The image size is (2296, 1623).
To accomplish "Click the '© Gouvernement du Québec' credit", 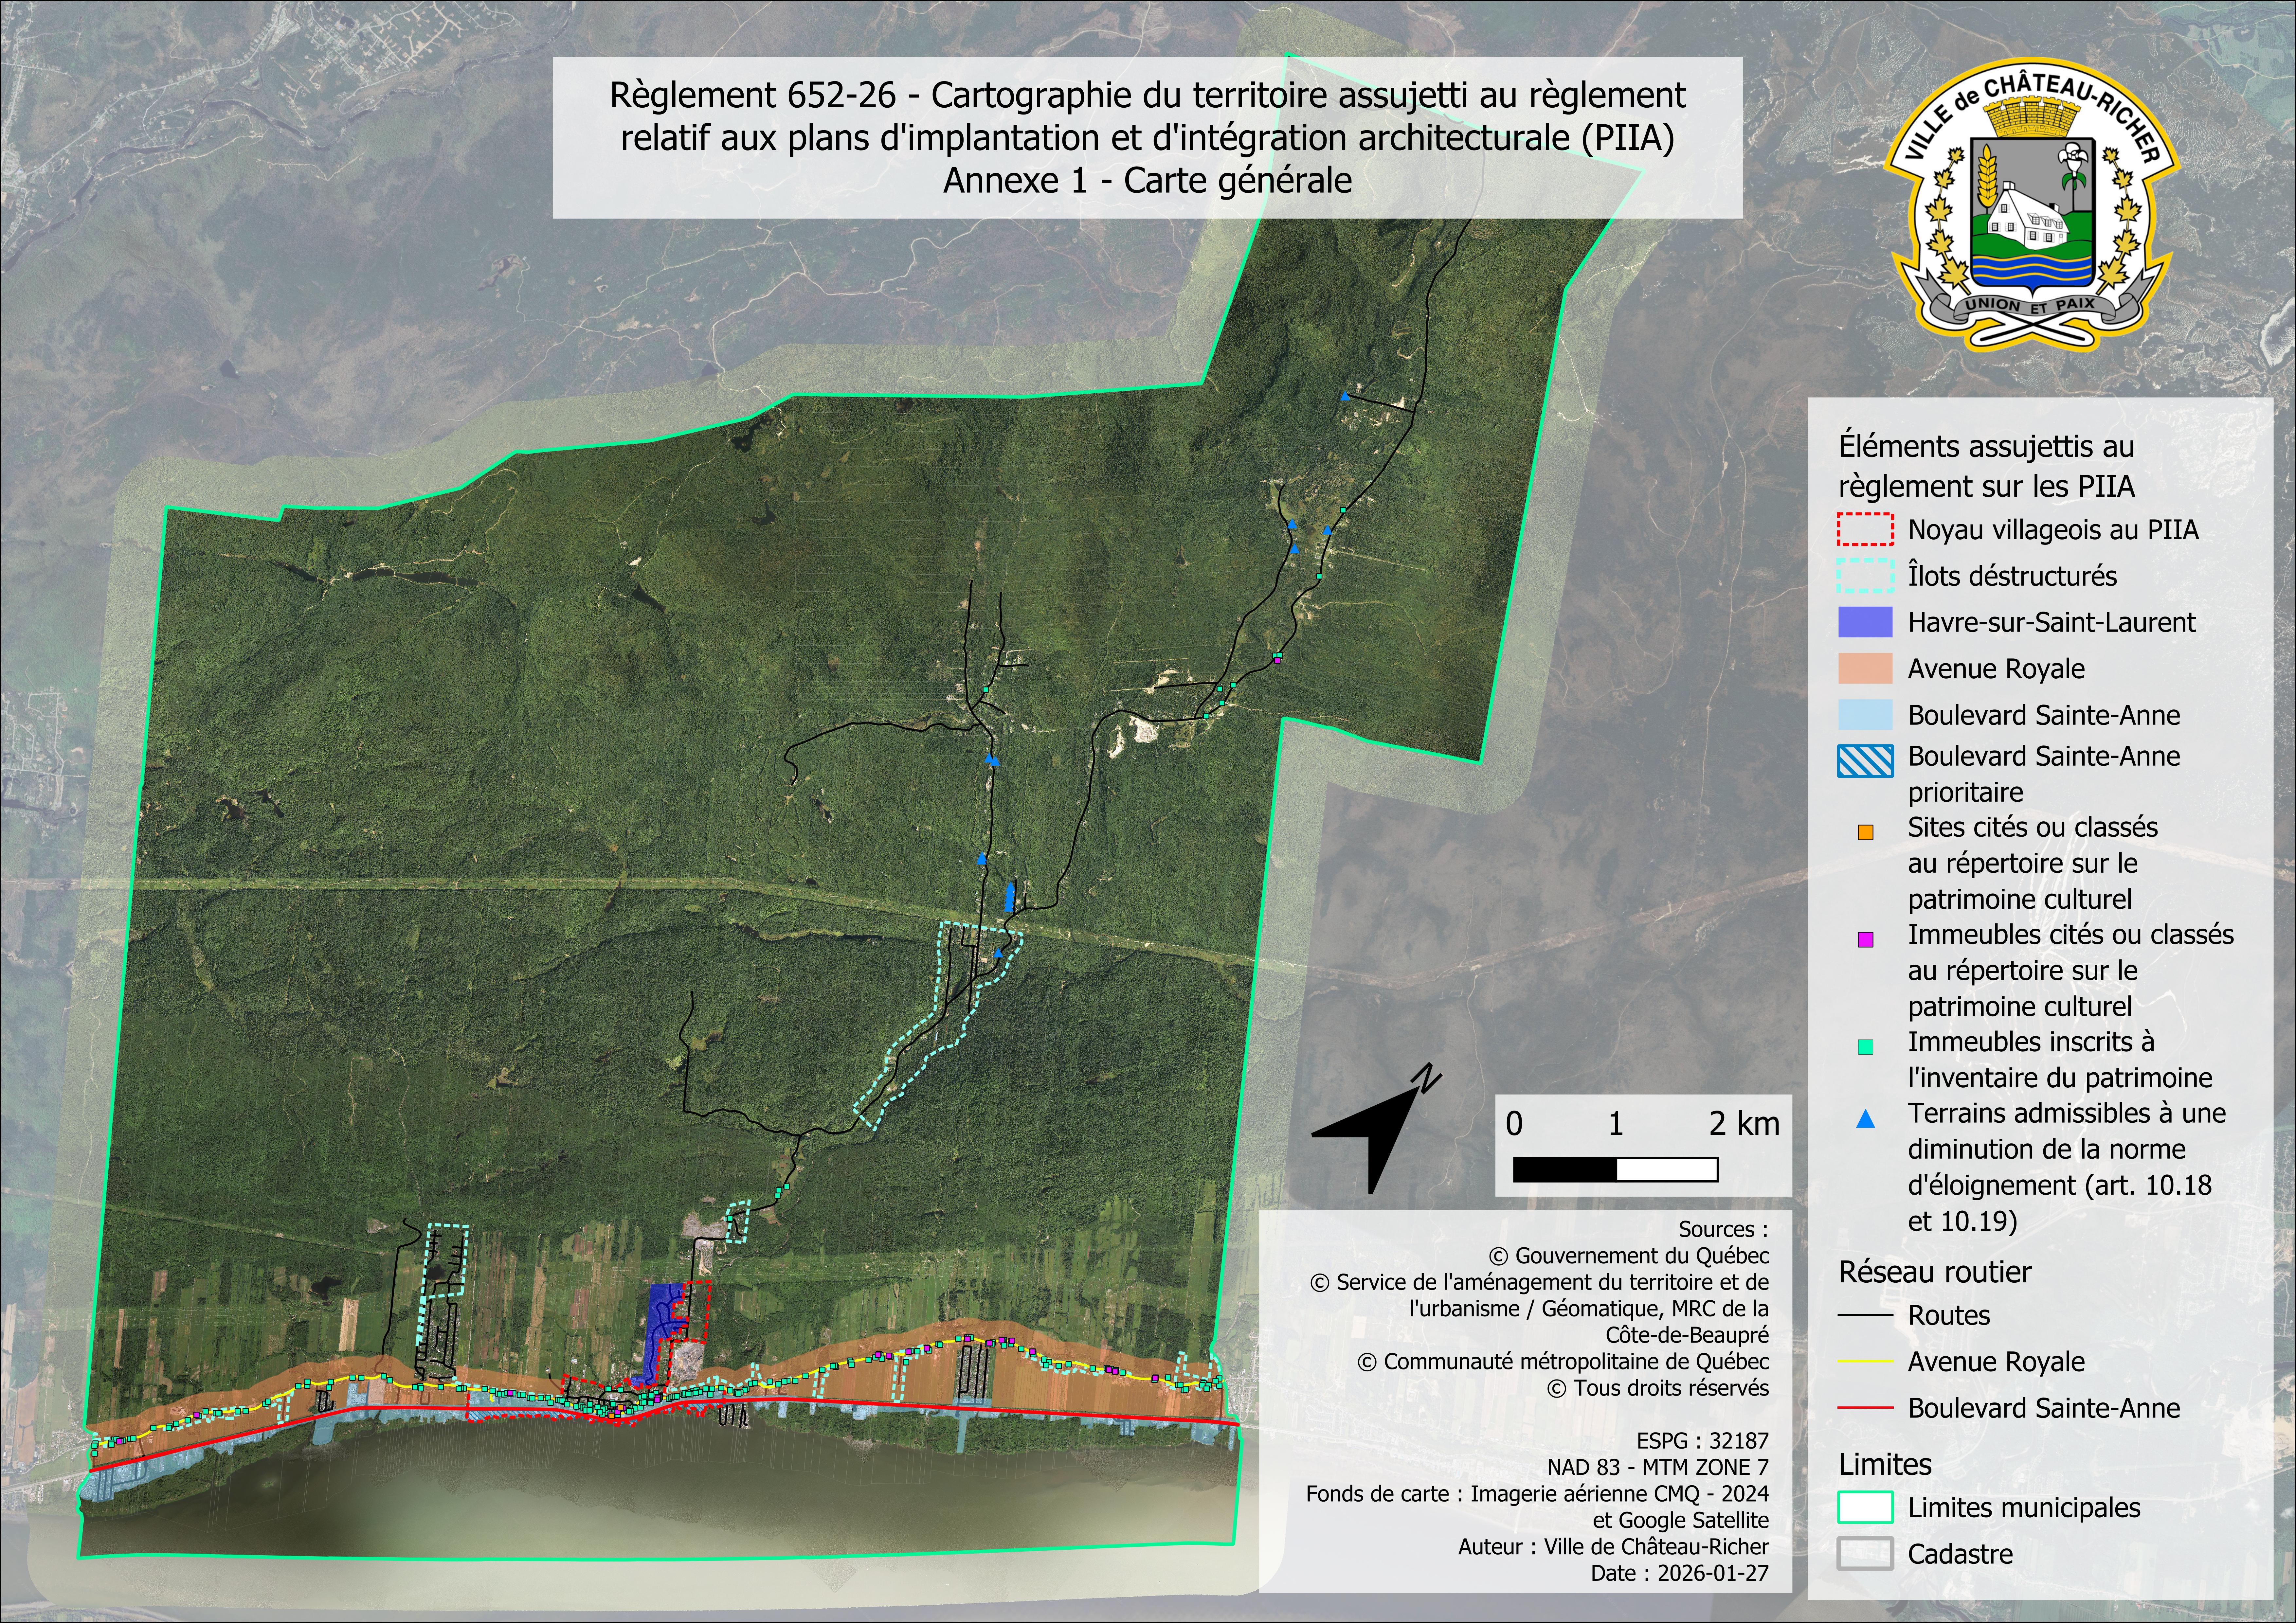I will [x=1629, y=1256].
